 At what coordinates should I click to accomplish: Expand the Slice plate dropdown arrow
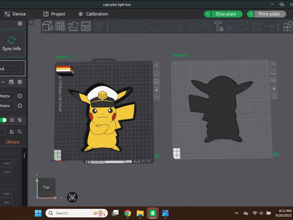208,14
